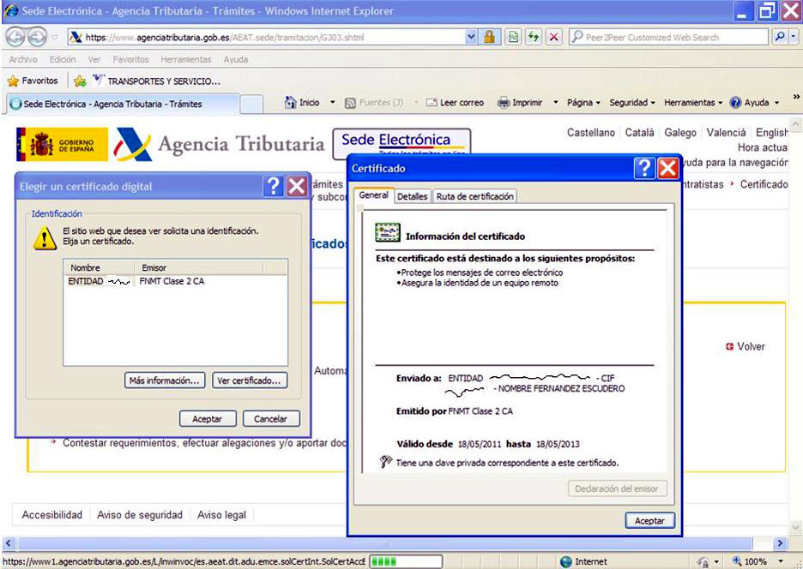
Task: Open the search provider dropdown arrow
Action: click(794, 37)
